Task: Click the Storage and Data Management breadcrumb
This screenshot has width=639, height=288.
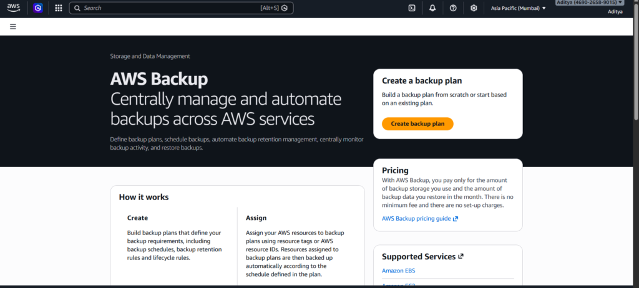Action: [x=150, y=56]
